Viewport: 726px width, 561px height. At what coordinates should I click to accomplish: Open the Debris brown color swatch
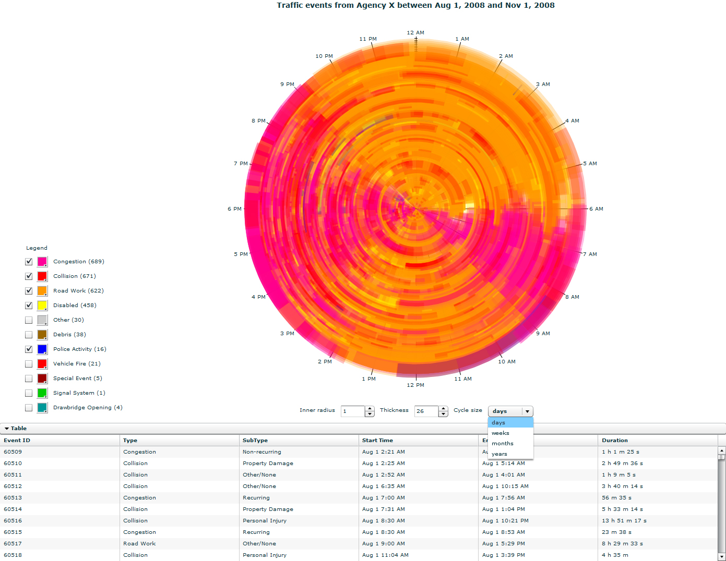click(x=42, y=335)
